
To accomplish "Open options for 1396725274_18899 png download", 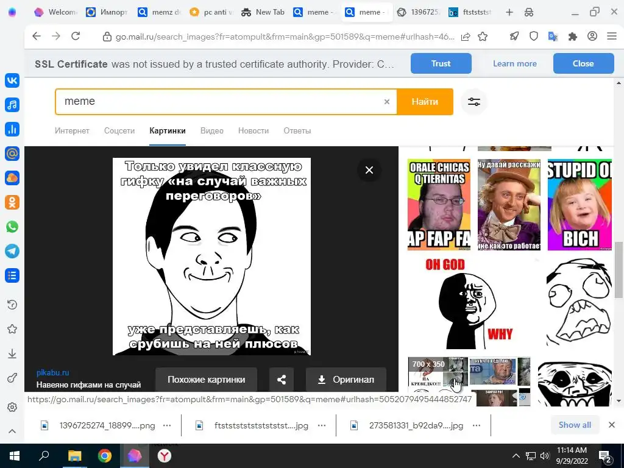I will (x=167, y=425).
